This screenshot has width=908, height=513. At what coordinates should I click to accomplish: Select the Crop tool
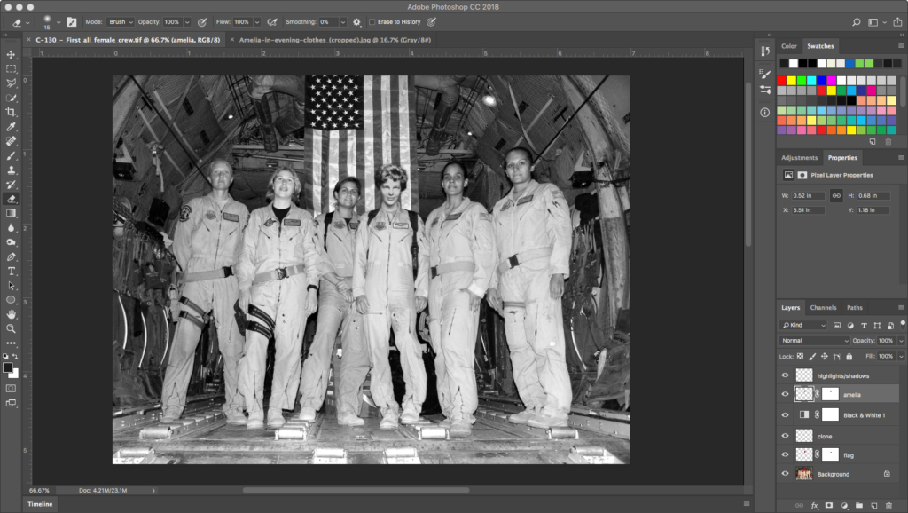tap(12, 112)
